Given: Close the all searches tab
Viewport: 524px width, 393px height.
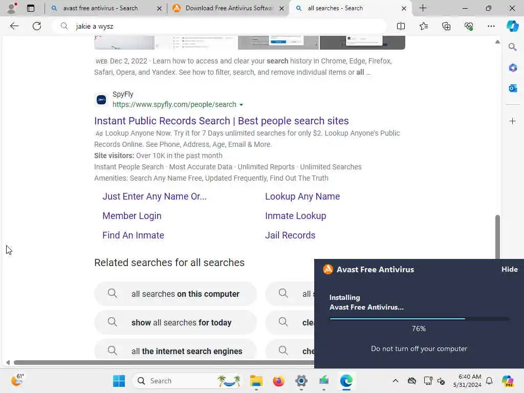Looking at the screenshot, I should (404, 8).
